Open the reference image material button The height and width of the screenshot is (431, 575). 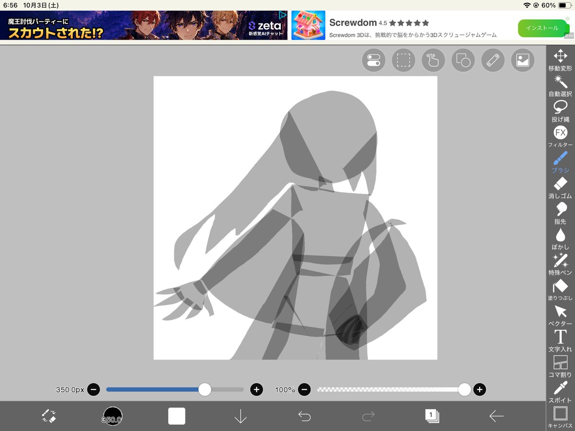click(523, 60)
